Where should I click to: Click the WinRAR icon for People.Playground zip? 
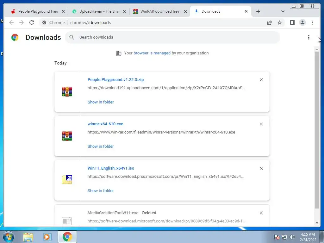pos(67,92)
